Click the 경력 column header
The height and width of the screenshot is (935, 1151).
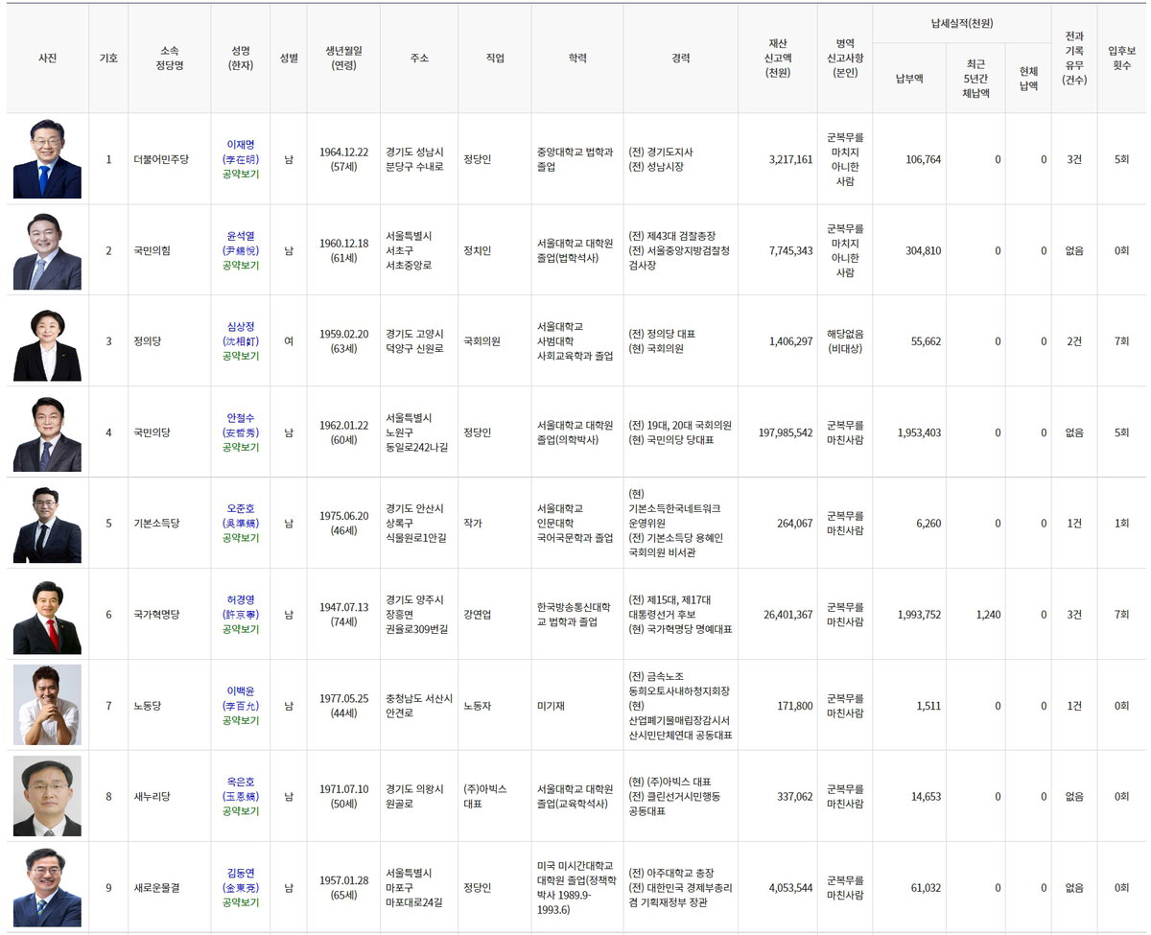coord(681,58)
